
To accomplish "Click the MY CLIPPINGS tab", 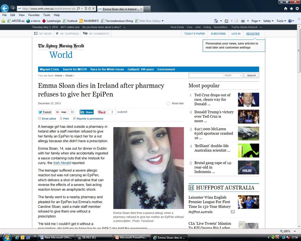I will point(67,34).
